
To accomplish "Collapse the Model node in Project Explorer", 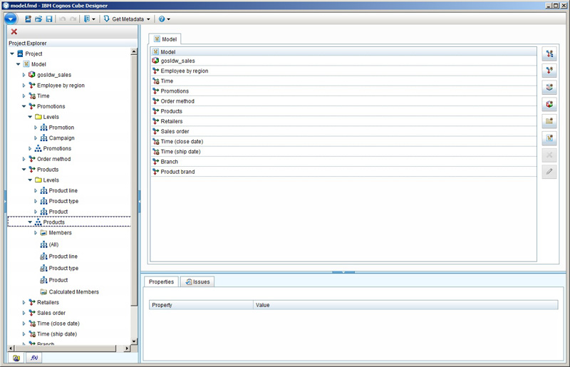I will coord(19,64).
